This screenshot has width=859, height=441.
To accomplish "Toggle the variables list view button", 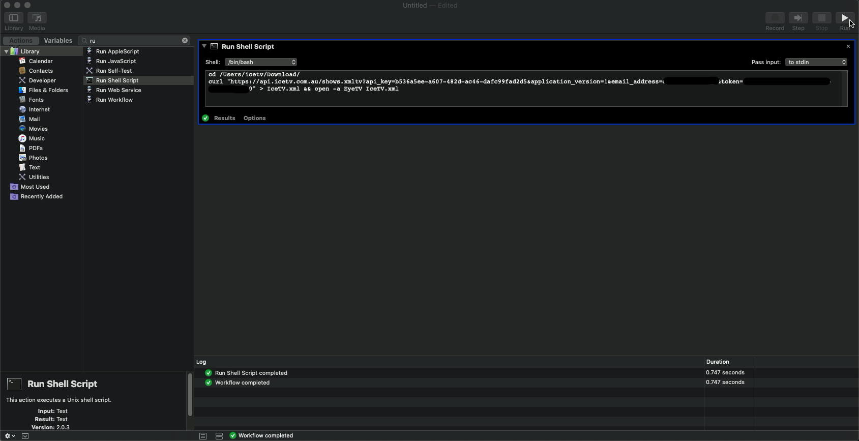I will point(219,436).
